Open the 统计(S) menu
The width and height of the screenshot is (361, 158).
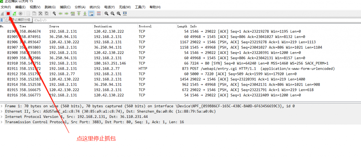[x=94, y=7]
